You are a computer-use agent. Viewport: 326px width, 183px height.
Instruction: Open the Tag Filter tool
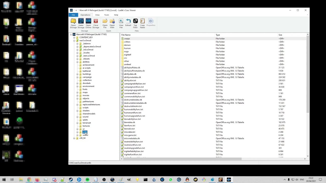pos(135,23)
